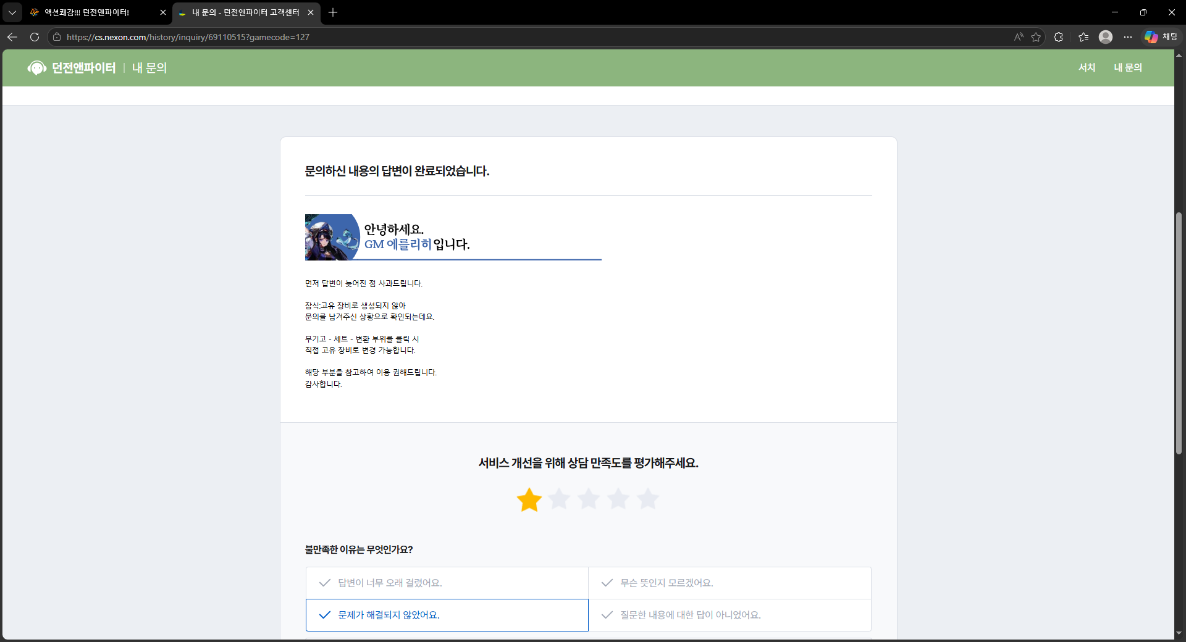
Task: Click the browser back arrow button
Action: tap(12, 37)
